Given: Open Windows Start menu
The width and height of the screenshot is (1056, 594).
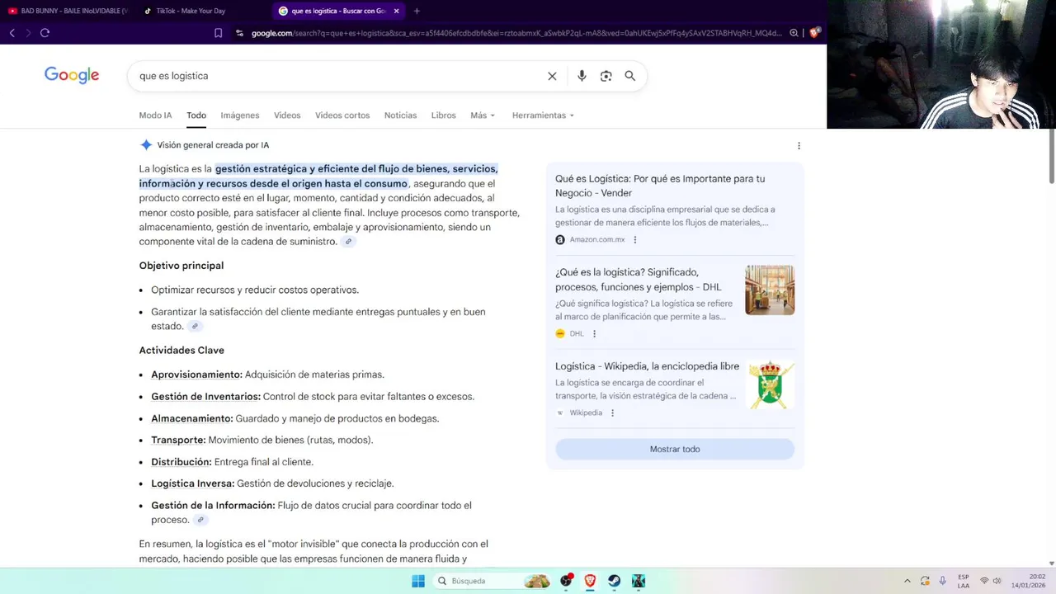Looking at the screenshot, I should [418, 581].
